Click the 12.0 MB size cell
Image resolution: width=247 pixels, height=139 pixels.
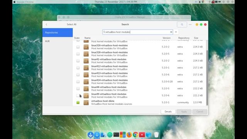tap(197, 102)
